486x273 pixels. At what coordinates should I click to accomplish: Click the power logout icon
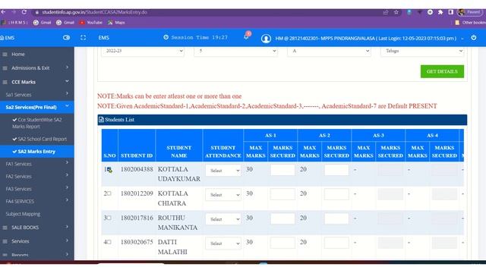pos(474,38)
